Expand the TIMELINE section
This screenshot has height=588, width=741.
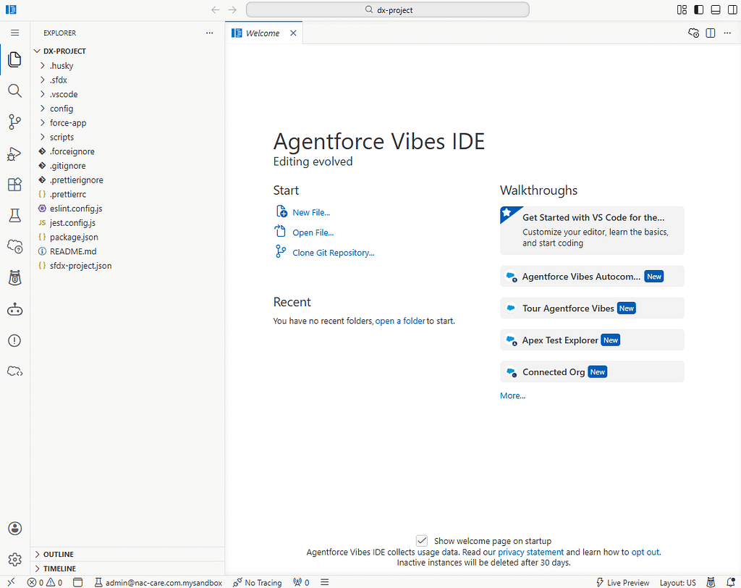(x=127, y=568)
